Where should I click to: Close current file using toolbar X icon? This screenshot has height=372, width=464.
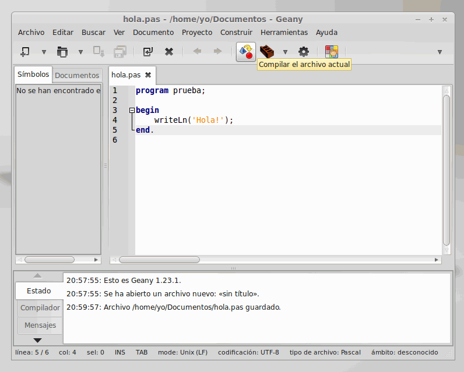pyautogui.click(x=169, y=52)
